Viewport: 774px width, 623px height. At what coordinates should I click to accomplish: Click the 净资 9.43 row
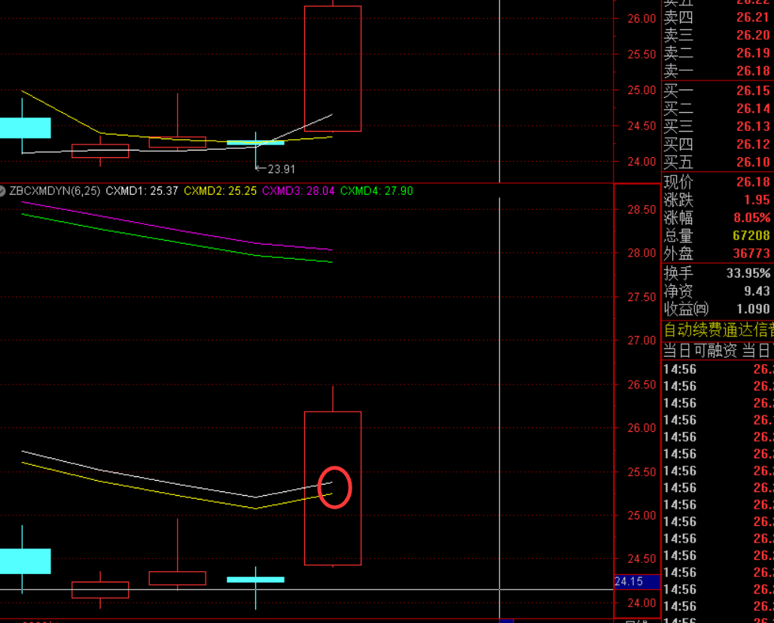[x=718, y=291]
